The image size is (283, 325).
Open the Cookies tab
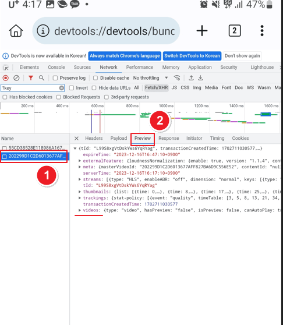[x=240, y=138]
